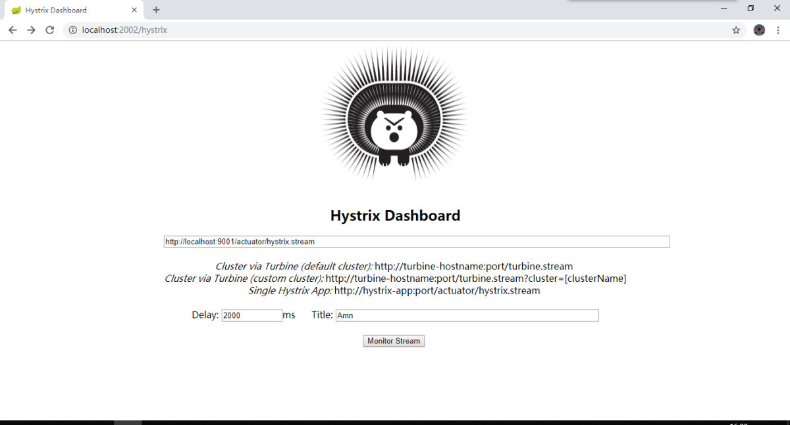The image size is (790, 425).
Task: Click the 'Cluster via Turbine (default cluster):' text
Action: pyautogui.click(x=294, y=267)
